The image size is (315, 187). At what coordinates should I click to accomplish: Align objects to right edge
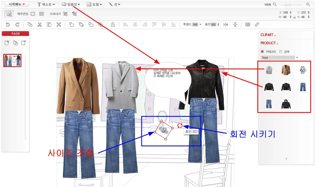pyautogui.click(x=145, y=25)
